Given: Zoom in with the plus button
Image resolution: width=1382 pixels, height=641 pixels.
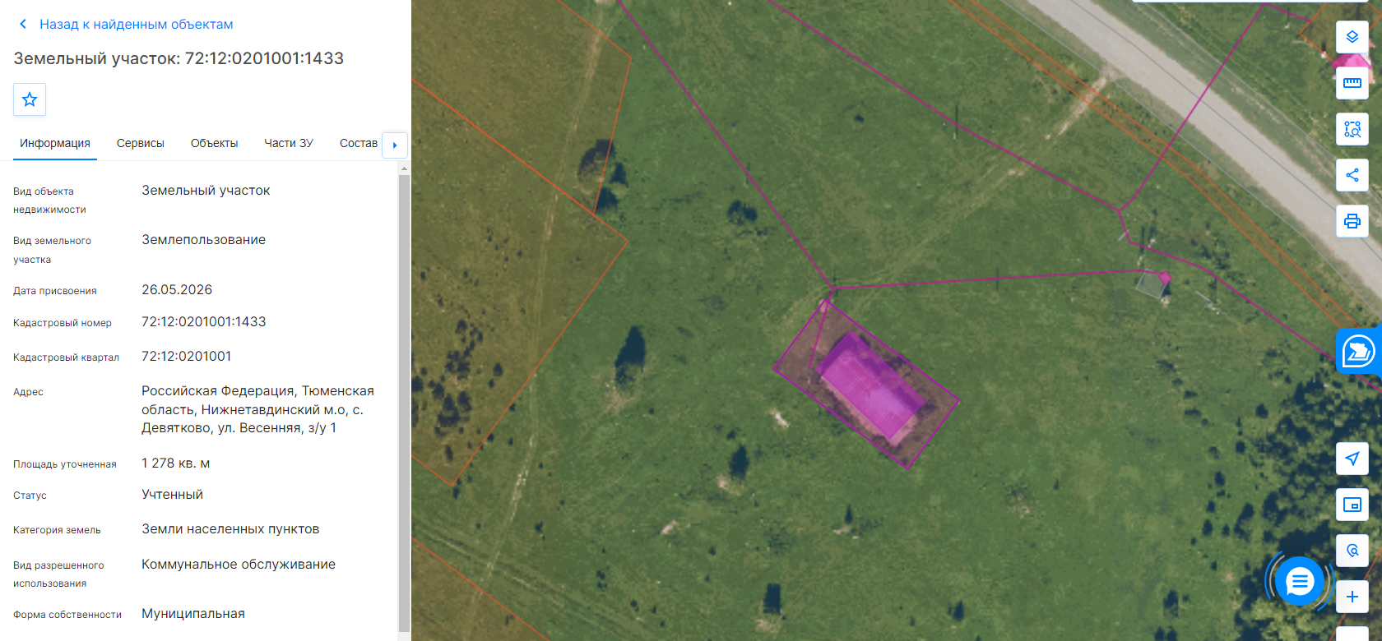Looking at the screenshot, I should 1352,597.
